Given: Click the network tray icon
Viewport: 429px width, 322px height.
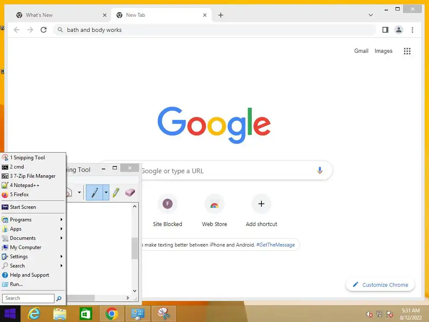Looking at the screenshot, I should coord(380,314).
